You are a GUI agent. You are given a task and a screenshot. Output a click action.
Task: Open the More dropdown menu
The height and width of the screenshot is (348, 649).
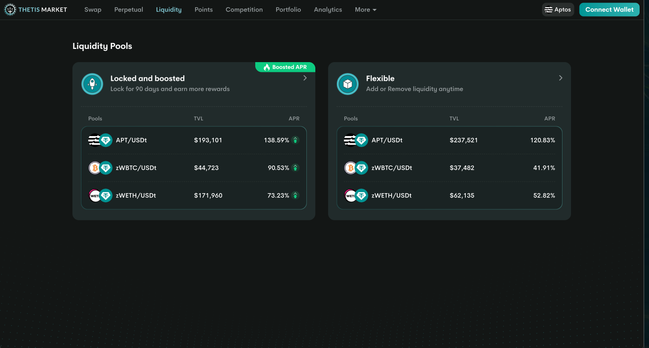[365, 10]
